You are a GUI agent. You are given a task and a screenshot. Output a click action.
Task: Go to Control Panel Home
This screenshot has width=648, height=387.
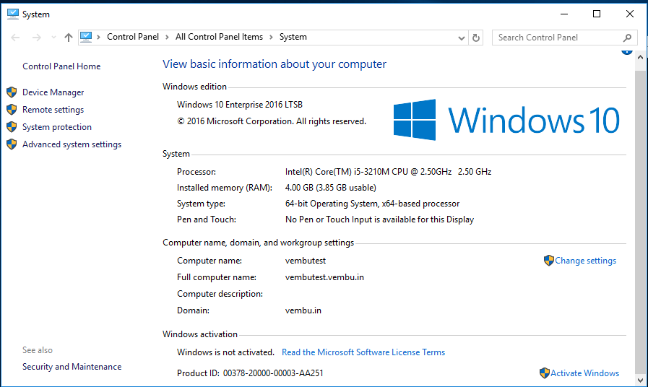click(61, 66)
